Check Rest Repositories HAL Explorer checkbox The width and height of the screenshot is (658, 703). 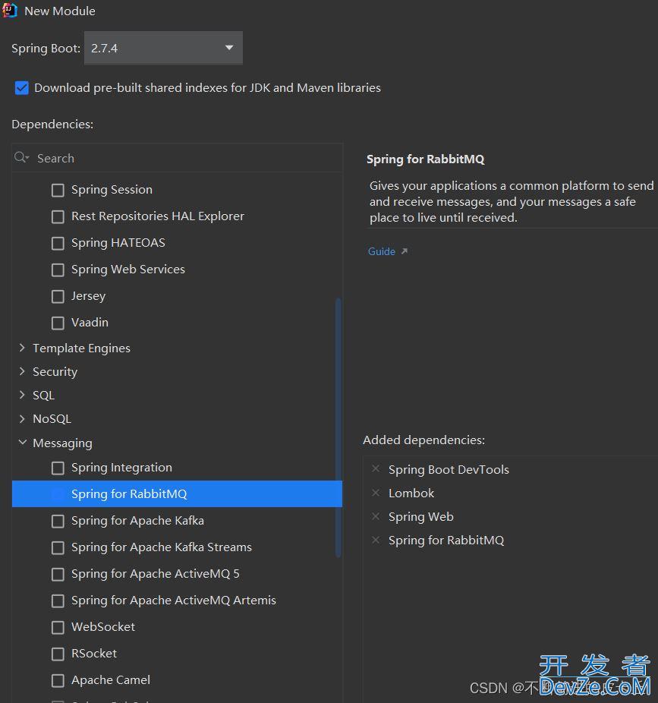pyautogui.click(x=58, y=216)
